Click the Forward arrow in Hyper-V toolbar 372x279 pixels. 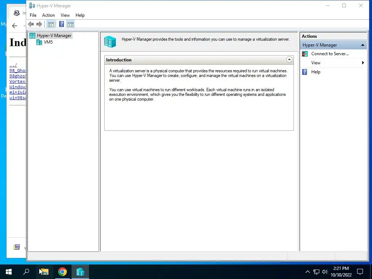point(39,24)
